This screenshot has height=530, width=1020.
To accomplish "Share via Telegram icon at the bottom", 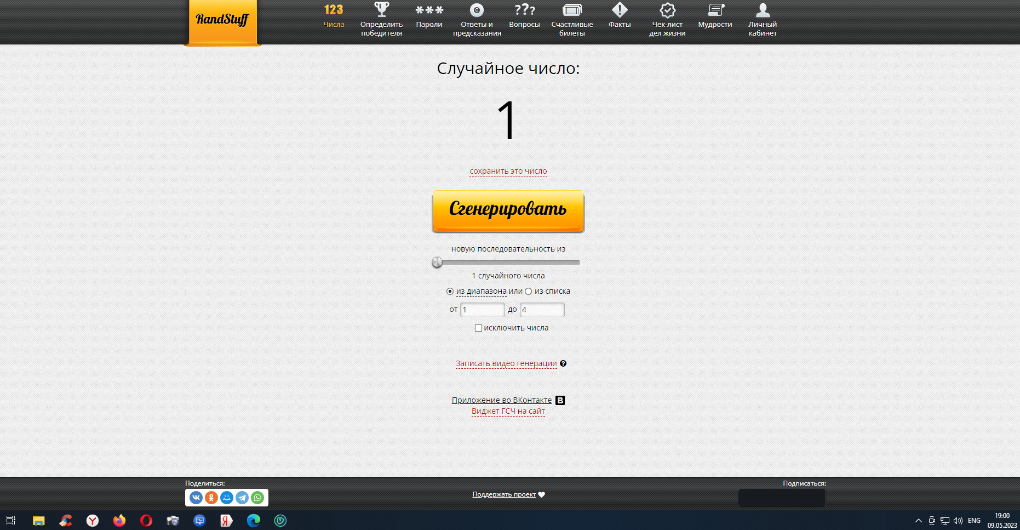I will [x=242, y=498].
